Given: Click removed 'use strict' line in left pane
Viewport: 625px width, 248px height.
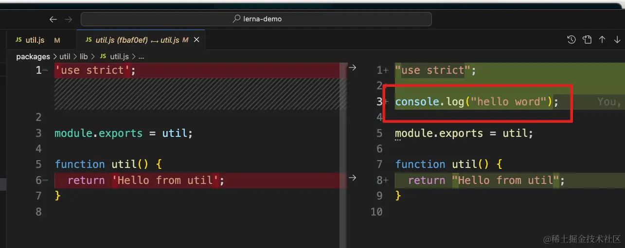Looking at the screenshot, I should (95, 70).
